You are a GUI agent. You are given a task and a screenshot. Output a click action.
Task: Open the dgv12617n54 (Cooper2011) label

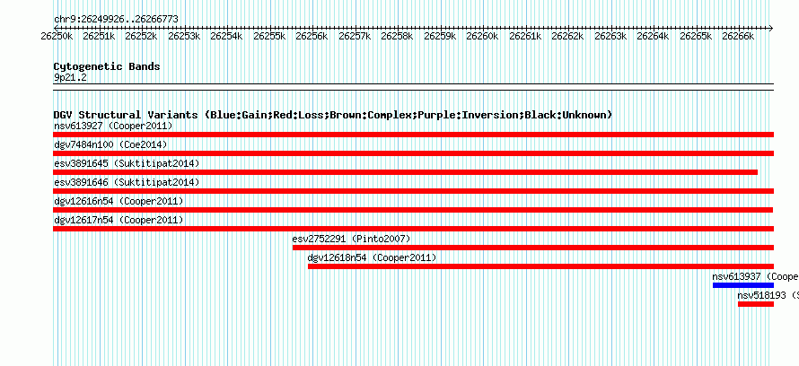119,220
